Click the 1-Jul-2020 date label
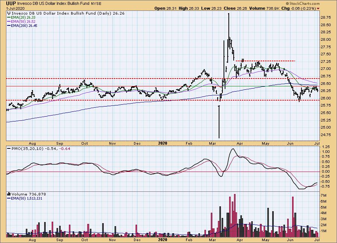 click(15, 8)
